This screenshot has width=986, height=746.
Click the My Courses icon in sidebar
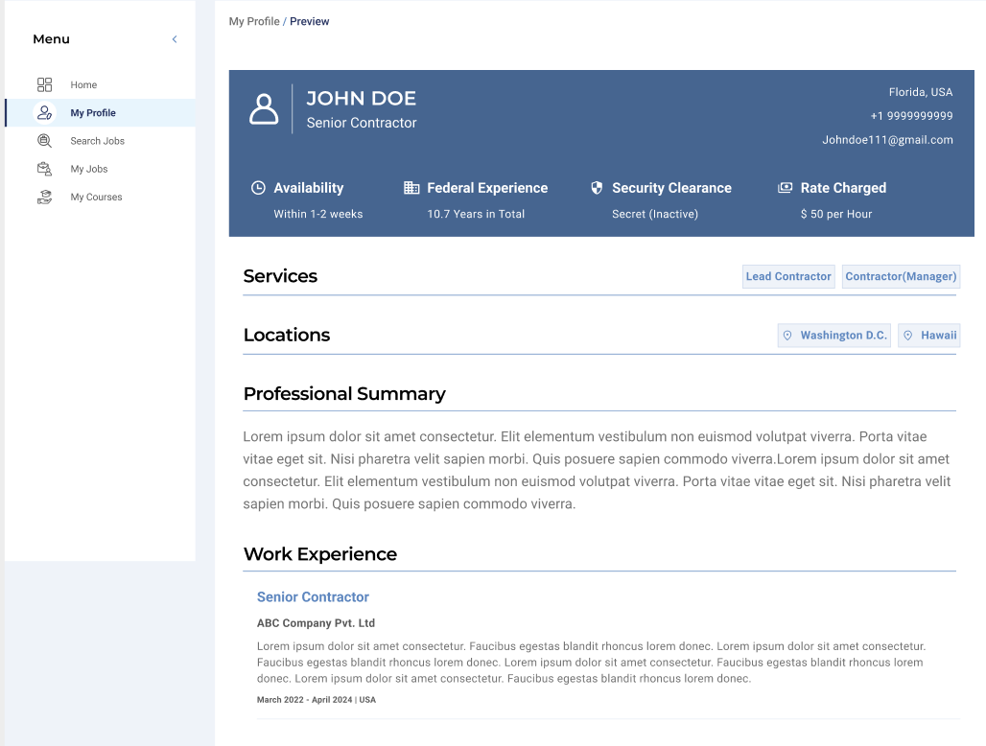click(x=44, y=197)
